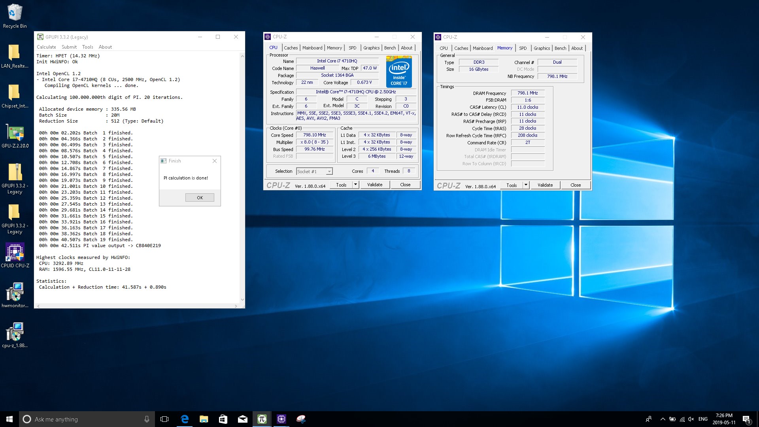This screenshot has width=759, height=427.
Task: Click OK in the Finish dialog
Action: click(200, 198)
